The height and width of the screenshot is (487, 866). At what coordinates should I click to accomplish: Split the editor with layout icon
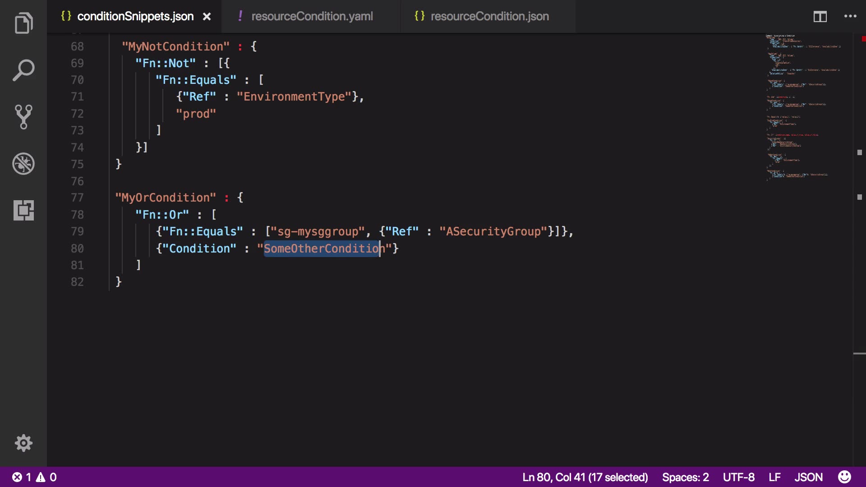click(x=820, y=17)
